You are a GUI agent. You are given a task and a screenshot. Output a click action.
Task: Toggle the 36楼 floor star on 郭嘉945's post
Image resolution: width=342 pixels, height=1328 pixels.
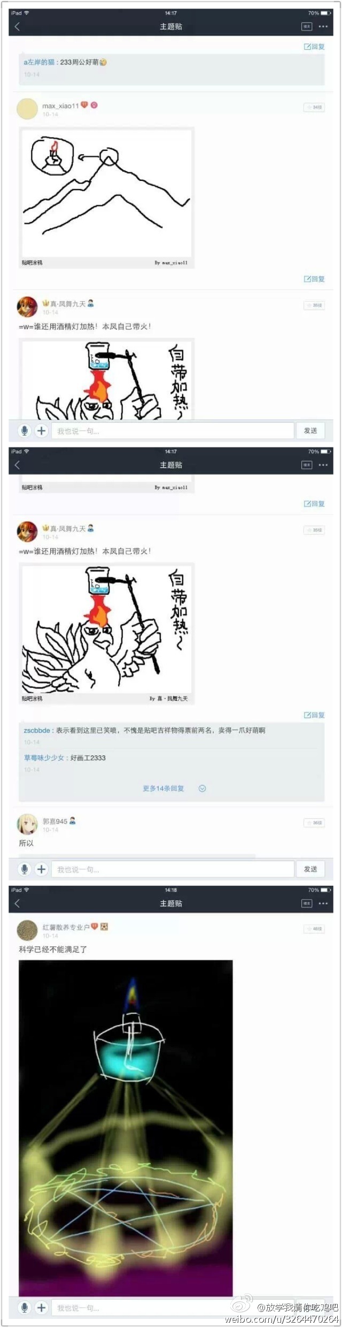click(x=314, y=823)
